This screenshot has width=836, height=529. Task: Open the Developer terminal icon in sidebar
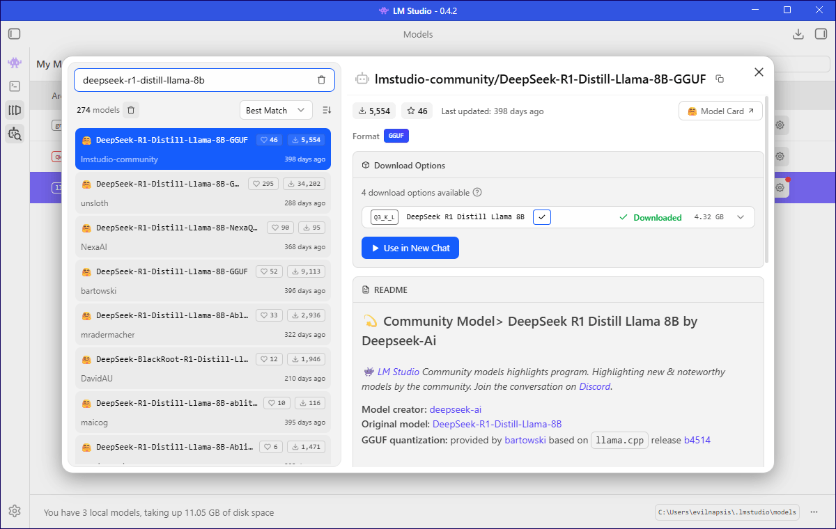tap(15, 86)
